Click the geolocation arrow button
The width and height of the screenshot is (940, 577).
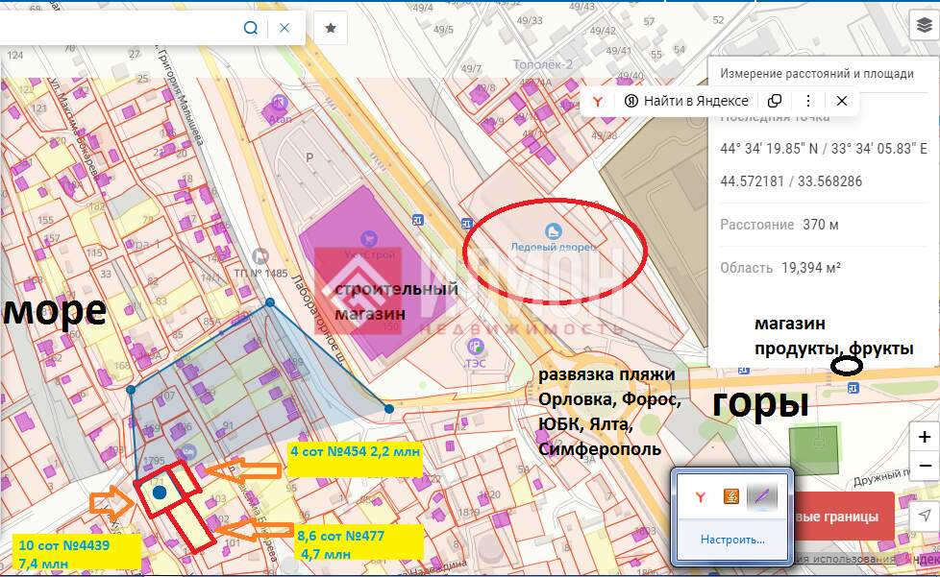coord(924,516)
